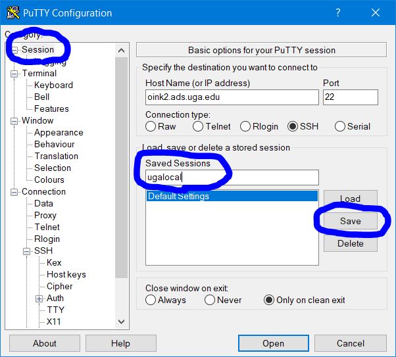Collapse the Terminal tree node
Image resolution: width=396 pixels, height=357 pixels.
tap(14, 74)
